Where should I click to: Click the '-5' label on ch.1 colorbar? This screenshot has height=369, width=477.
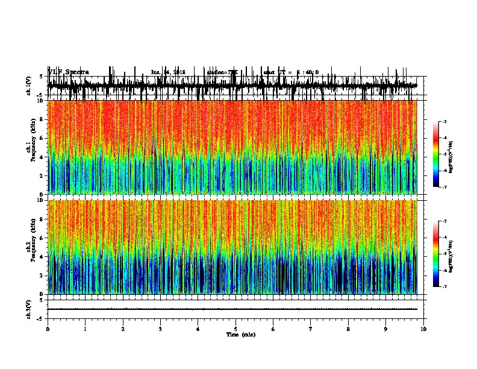(444, 154)
